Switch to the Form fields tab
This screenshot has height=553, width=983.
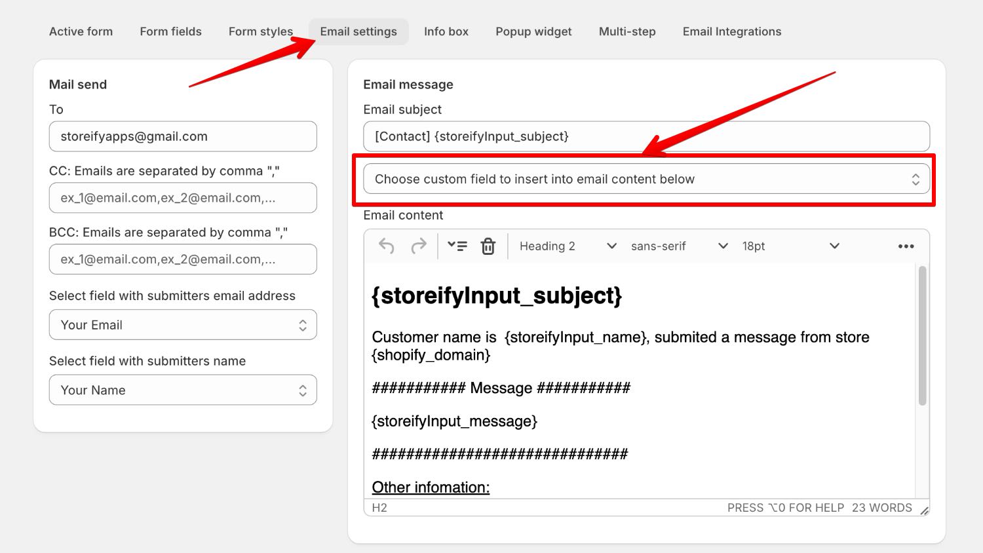[170, 31]
